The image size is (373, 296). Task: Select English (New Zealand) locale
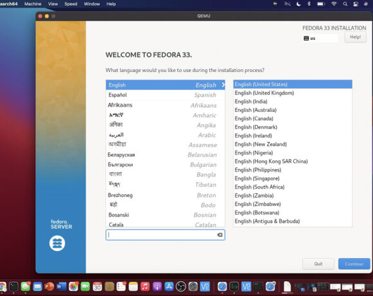(293, 144)
